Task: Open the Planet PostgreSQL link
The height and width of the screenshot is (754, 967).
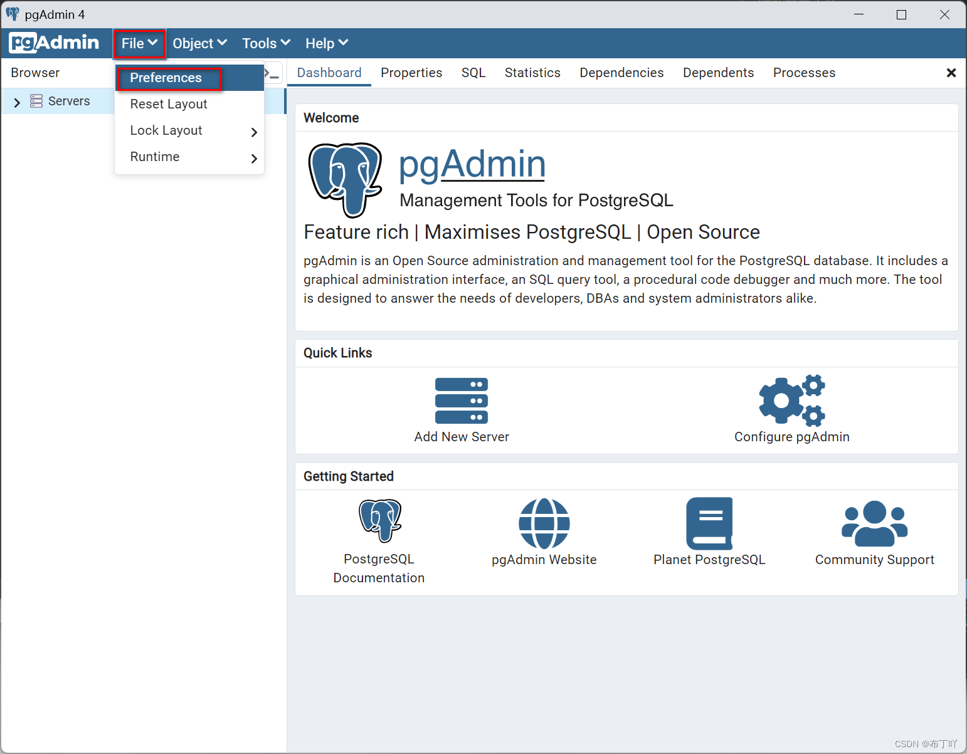Action: coord(709,560)
